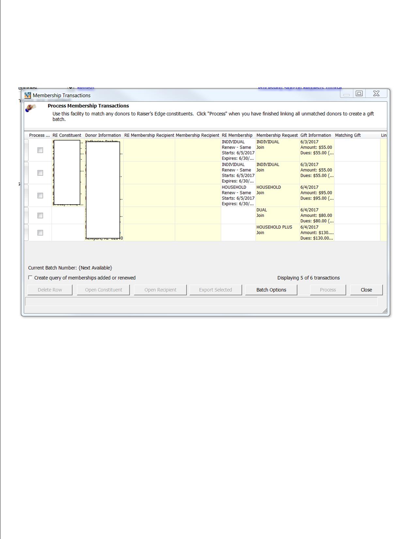Click the Donor Information column header
This screenshot has width=416, height=539.
(104, 135)
